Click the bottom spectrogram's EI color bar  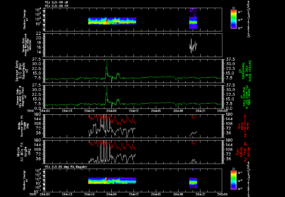click(234, 180)
